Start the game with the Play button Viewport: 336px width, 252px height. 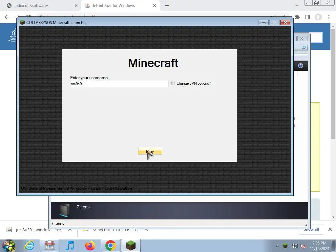(150, 151)
